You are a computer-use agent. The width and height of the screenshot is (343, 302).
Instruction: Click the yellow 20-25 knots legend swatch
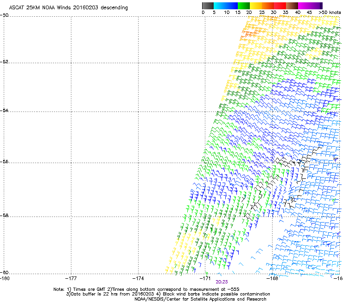coord(256,6)
